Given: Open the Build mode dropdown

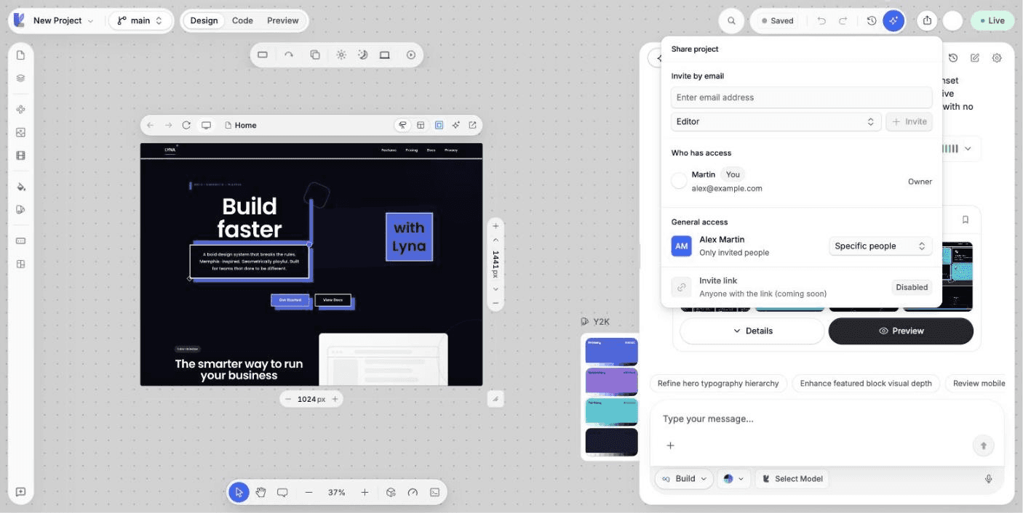Looking at the screenshot, I should click(x=684, y=479).
